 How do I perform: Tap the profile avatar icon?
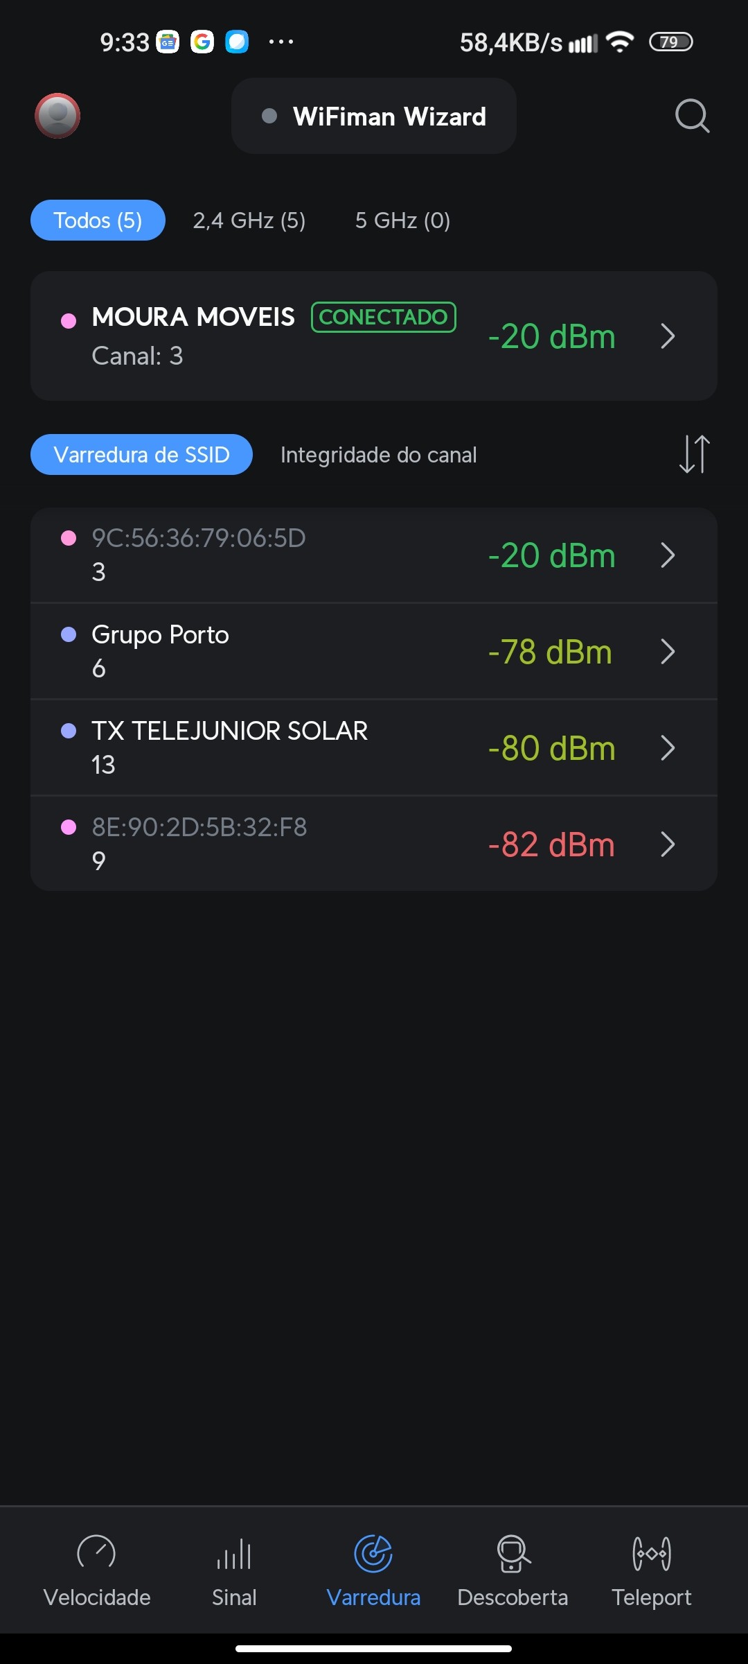[x=57, y=116]
